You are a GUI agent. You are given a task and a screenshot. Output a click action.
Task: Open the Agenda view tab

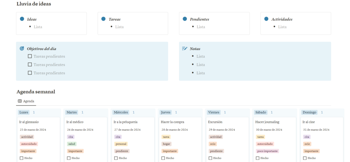[x=26, y=101]
